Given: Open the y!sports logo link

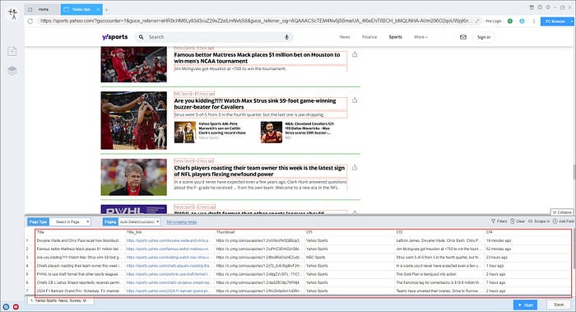Looking at the screenshot, I should pyautogui.click(x=114, y=37).
